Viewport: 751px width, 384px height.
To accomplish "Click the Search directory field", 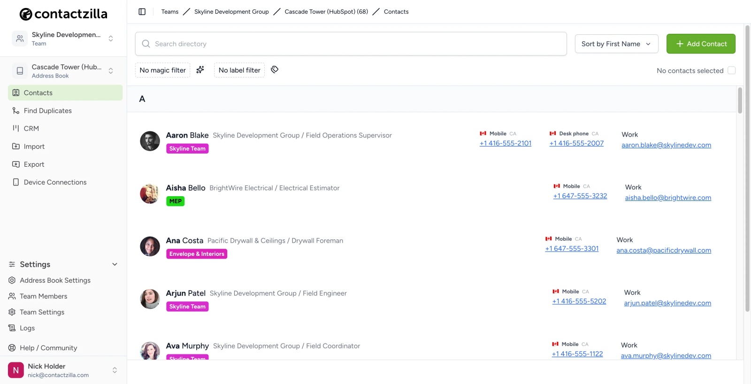I will [351, 44].
